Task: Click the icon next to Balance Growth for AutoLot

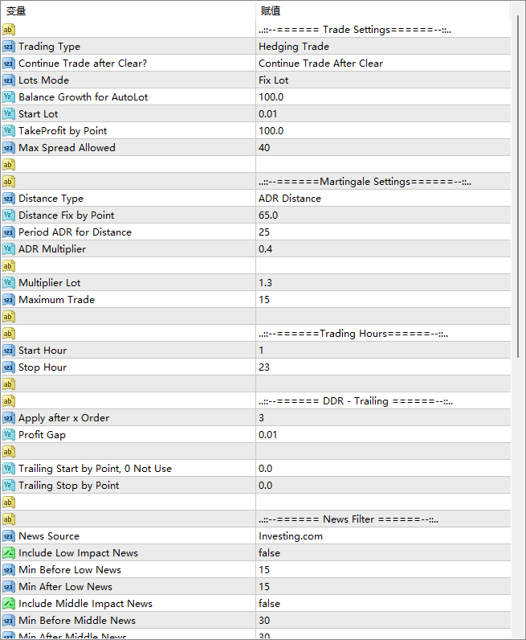Action: coord(9,97)
